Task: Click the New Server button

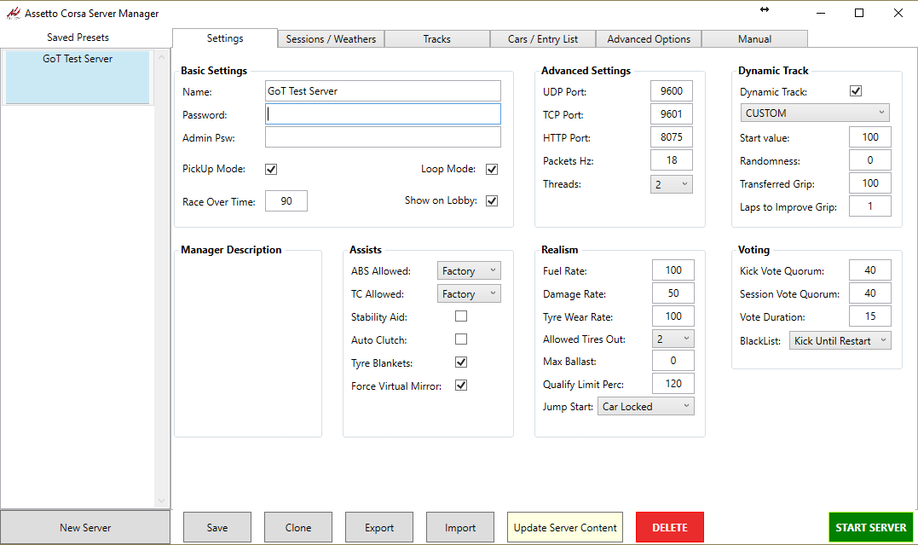Action: [x=85, y=527]
